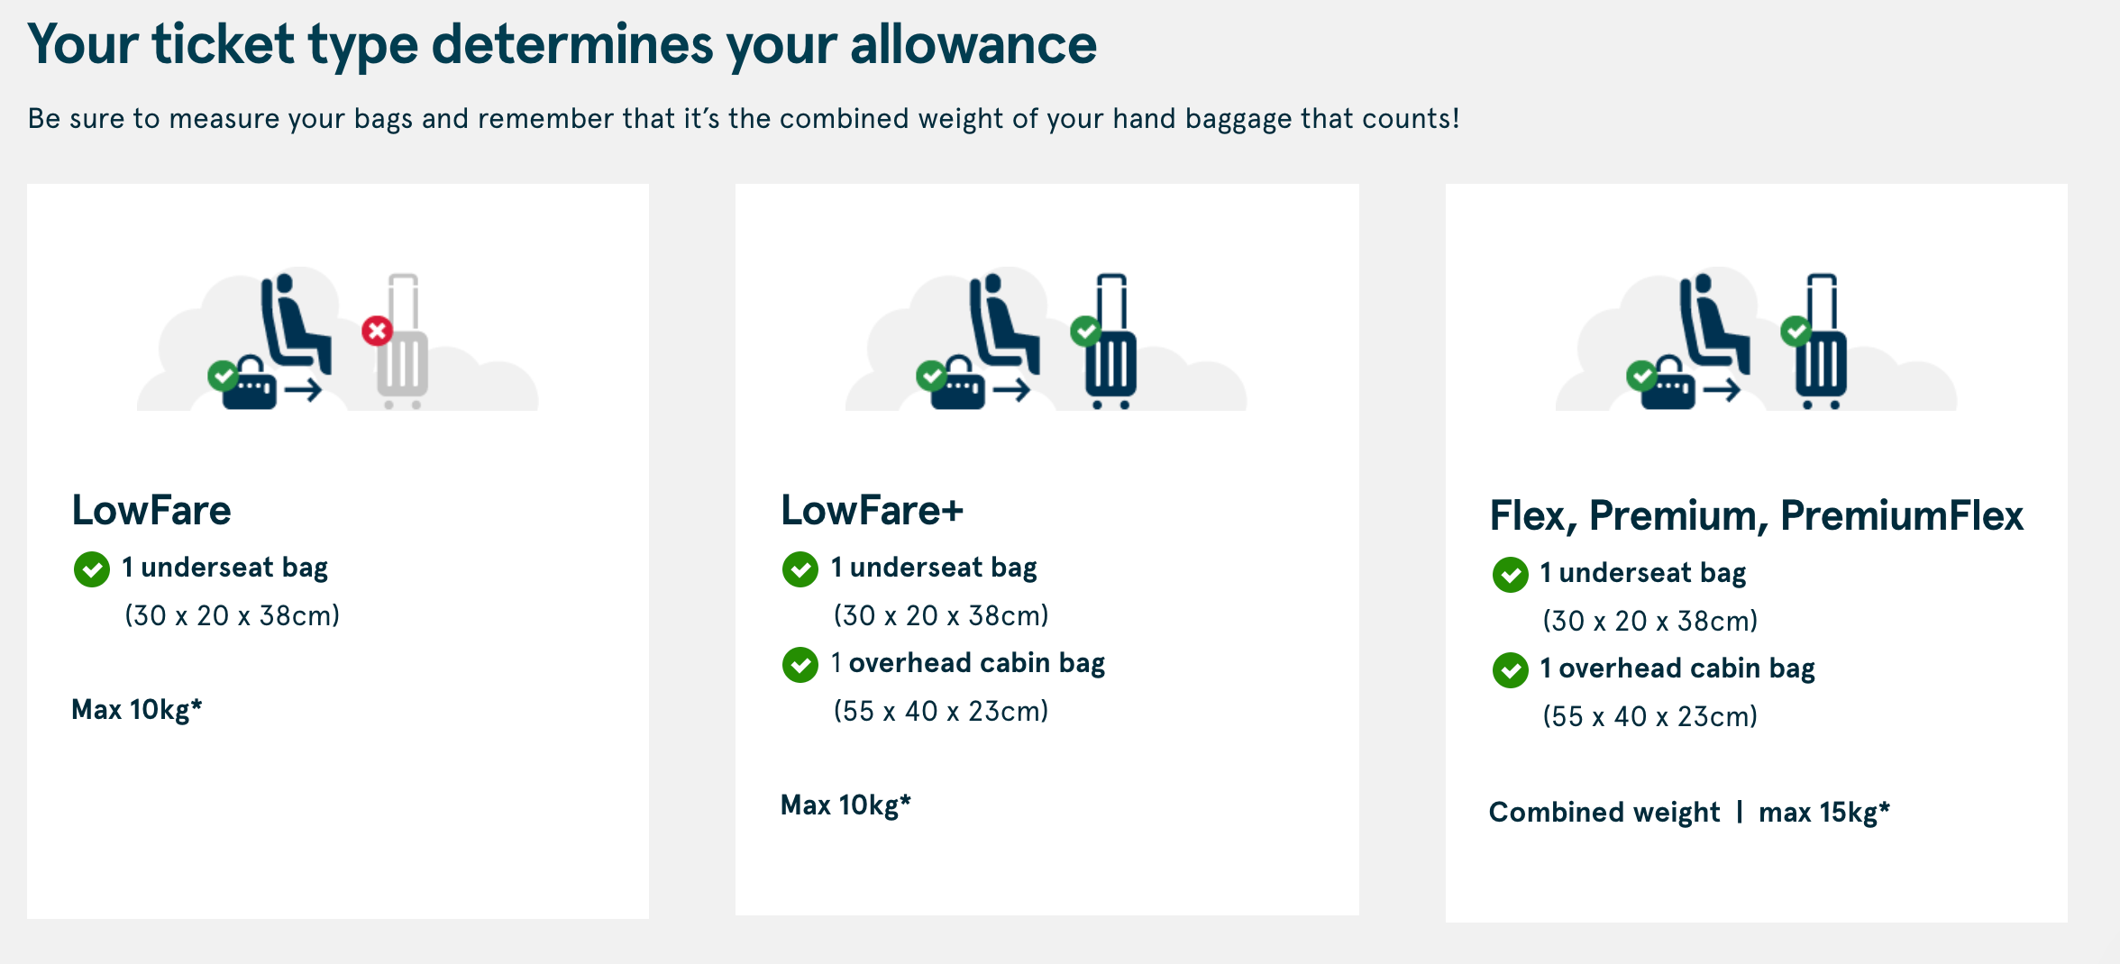
Task: Click green checkmark beside Flex overhead cabin bag
Action: [1510, 670]
